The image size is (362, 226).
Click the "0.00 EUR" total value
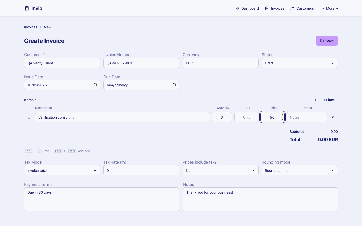point(328,140)
